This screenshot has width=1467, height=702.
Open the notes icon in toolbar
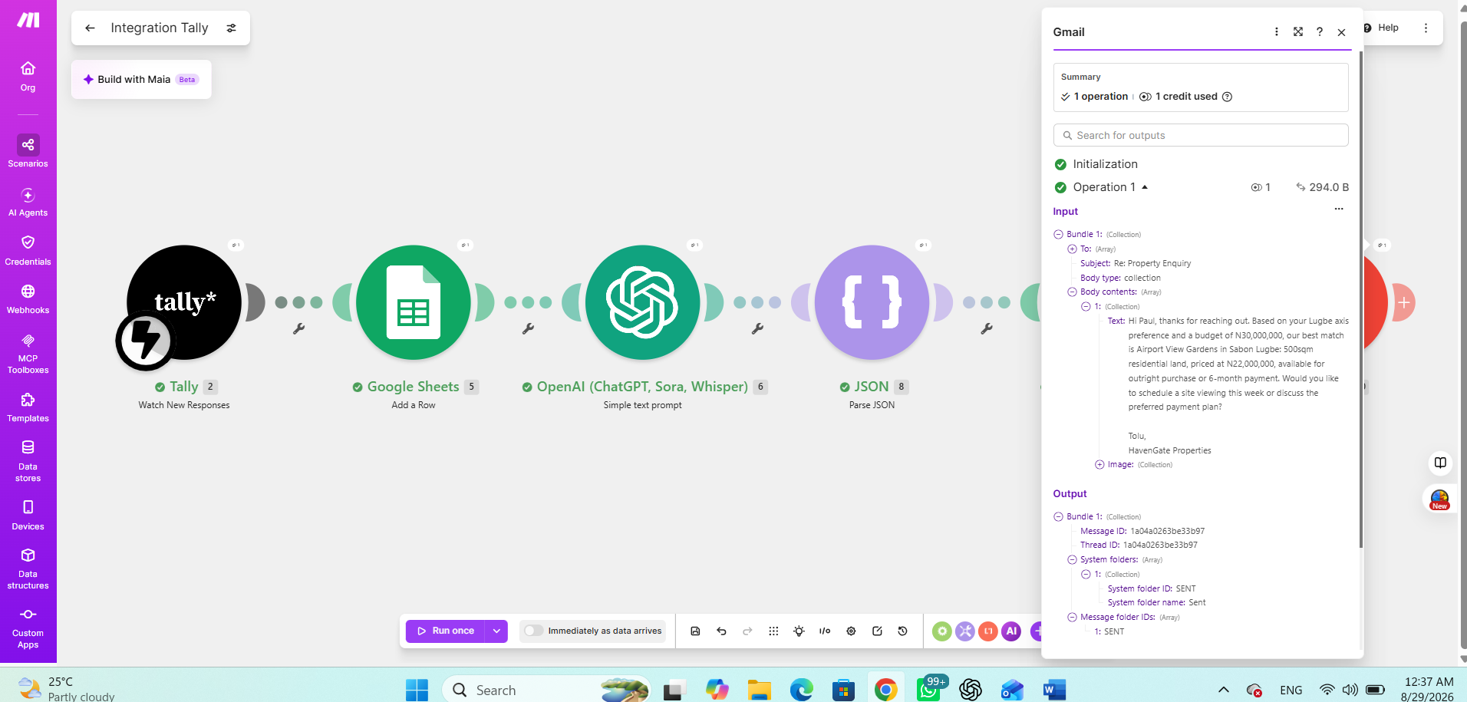[877, 631]
